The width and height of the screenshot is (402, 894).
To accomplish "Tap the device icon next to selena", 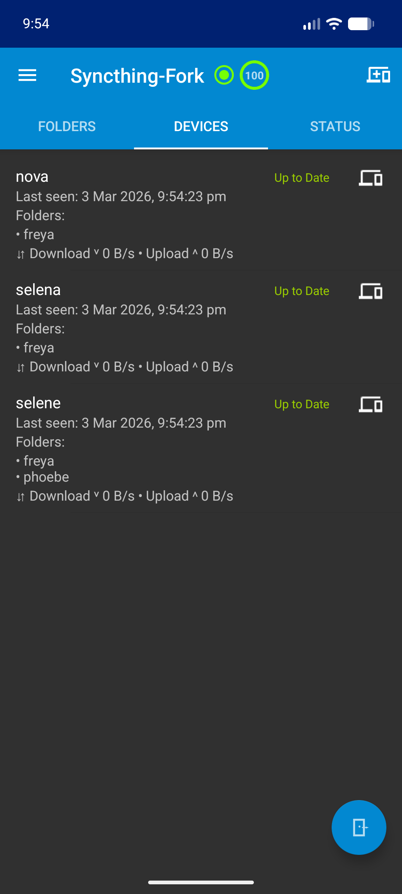I will click(371, 291).
